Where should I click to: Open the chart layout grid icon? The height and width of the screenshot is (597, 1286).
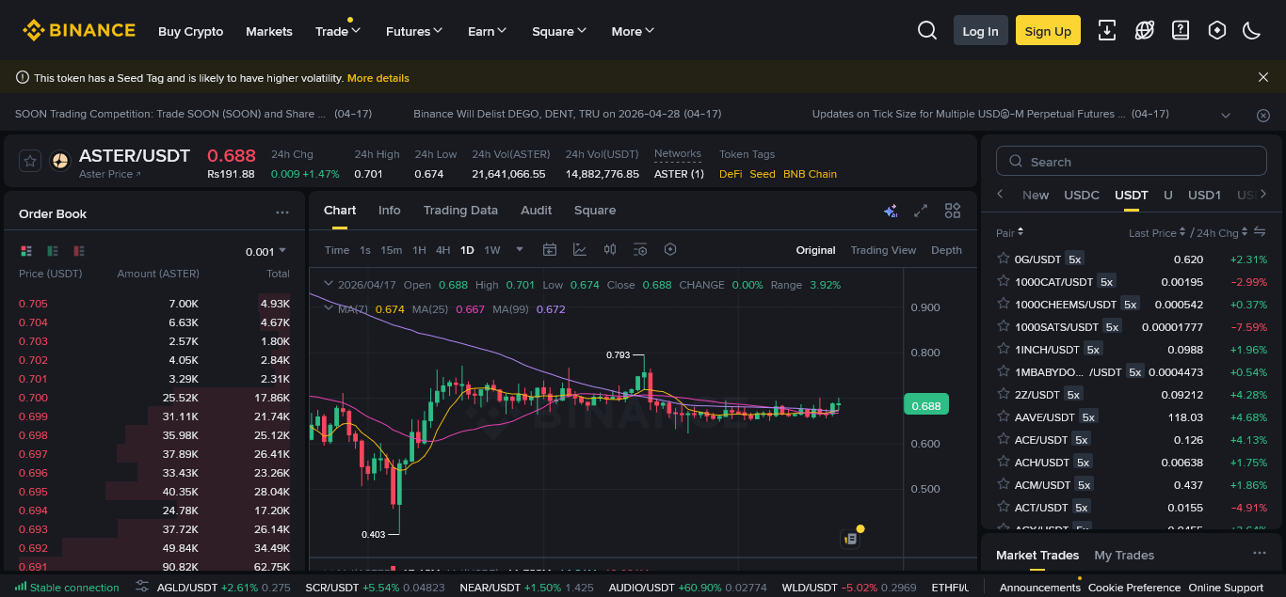click(953, 211)
